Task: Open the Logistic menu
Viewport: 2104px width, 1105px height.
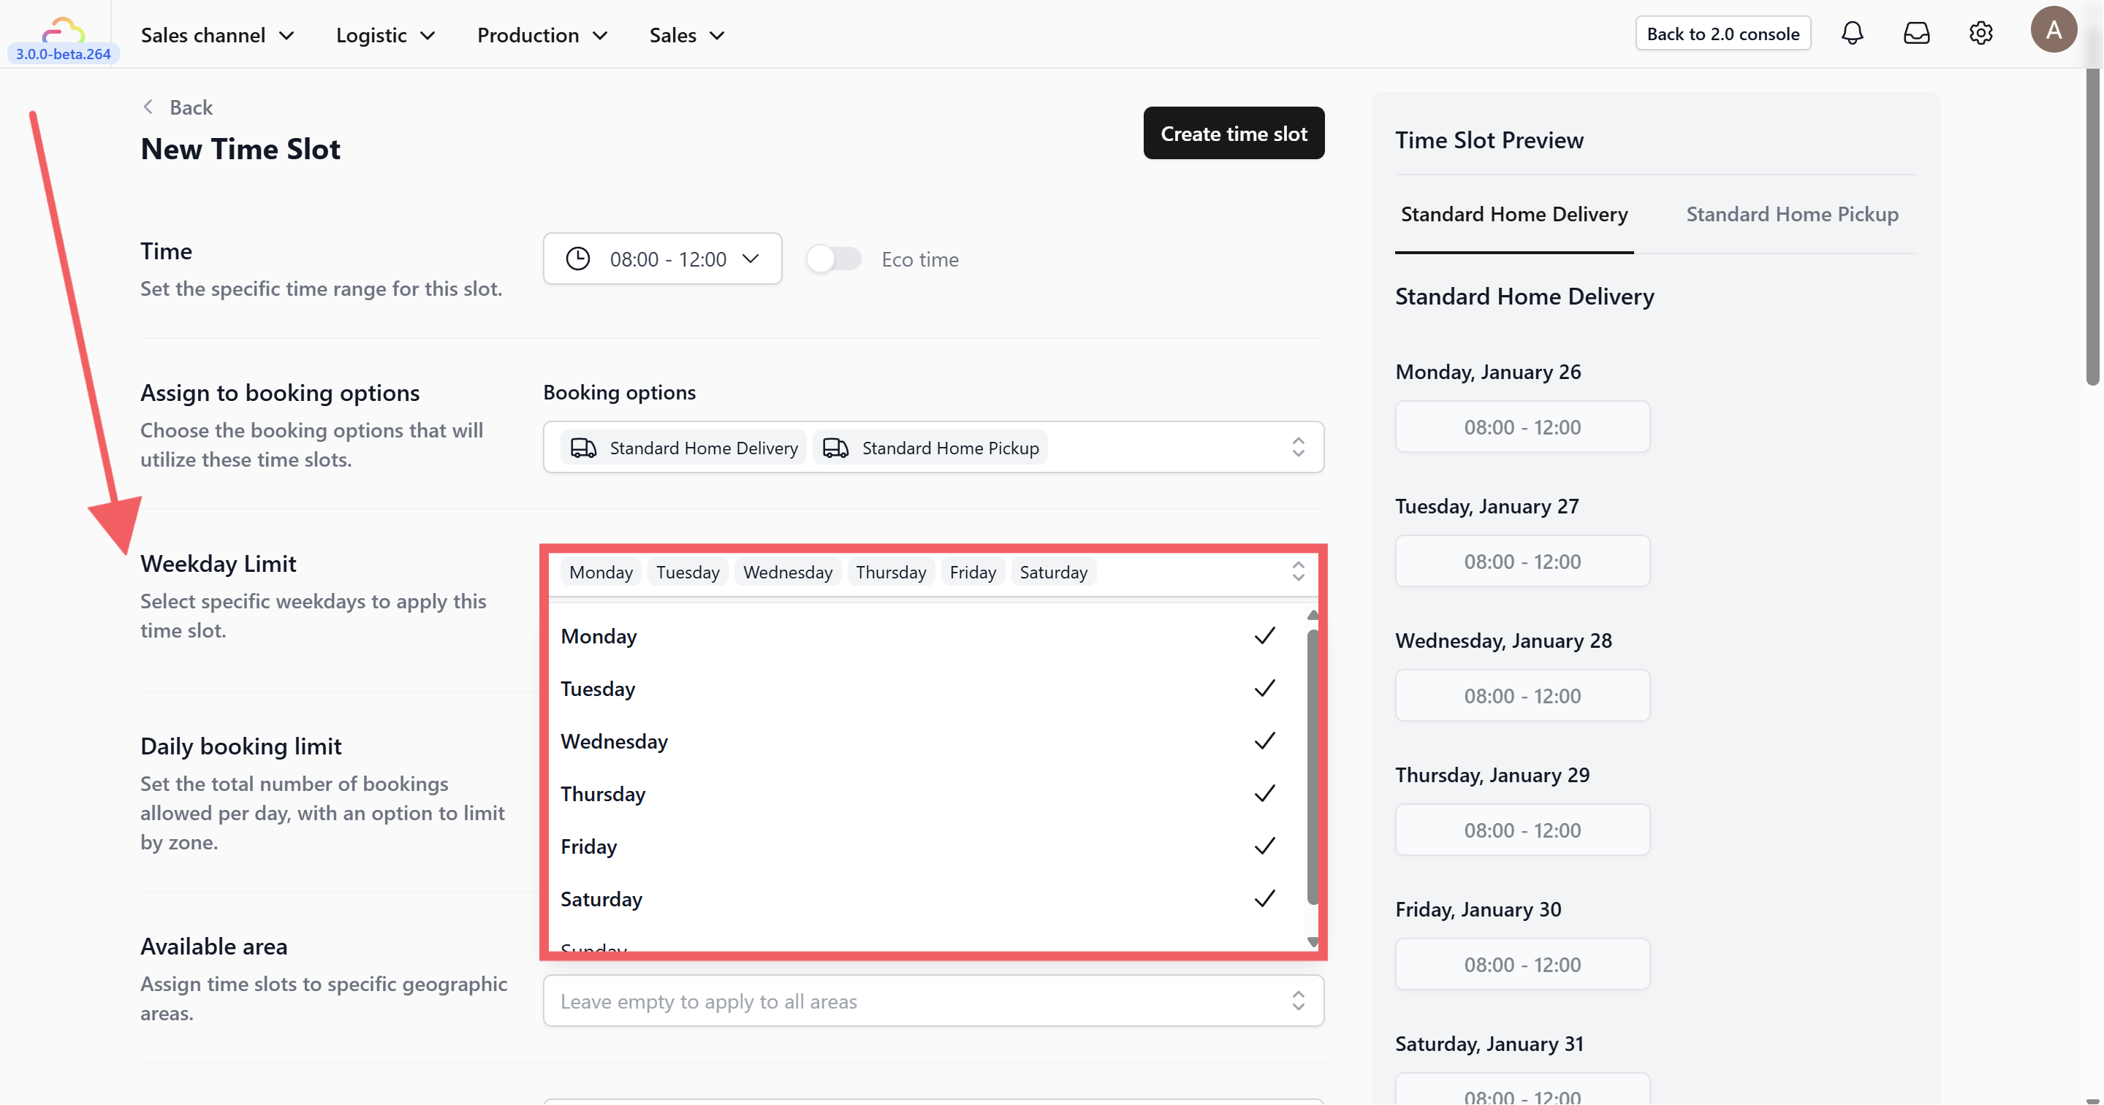Action: [384, 35]
